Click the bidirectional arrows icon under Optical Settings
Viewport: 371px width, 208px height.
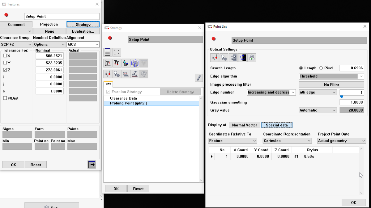click(233, 58)
